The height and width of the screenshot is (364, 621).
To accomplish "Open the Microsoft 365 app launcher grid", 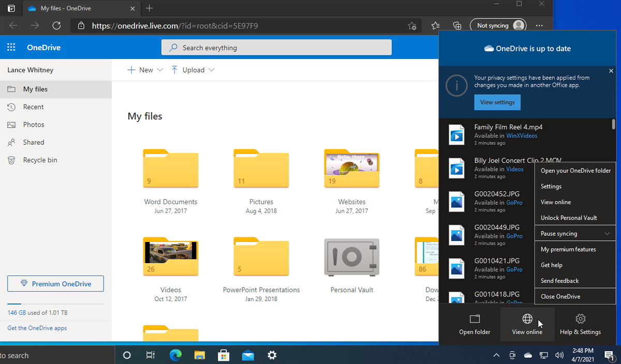I will point(11,48).
